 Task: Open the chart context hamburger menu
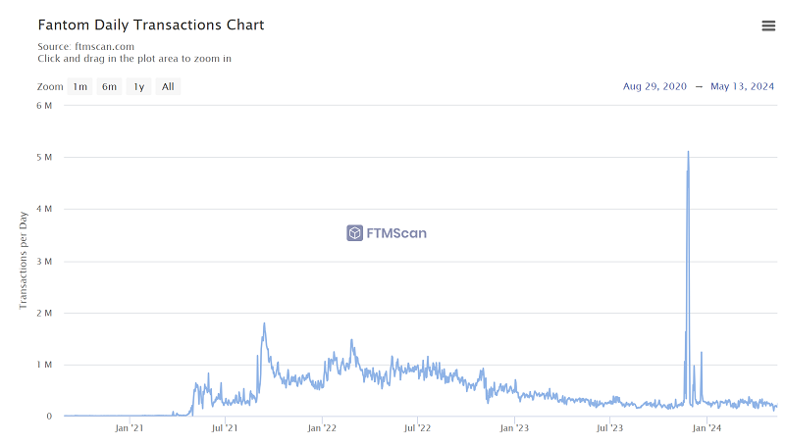[x=768, y=25]
